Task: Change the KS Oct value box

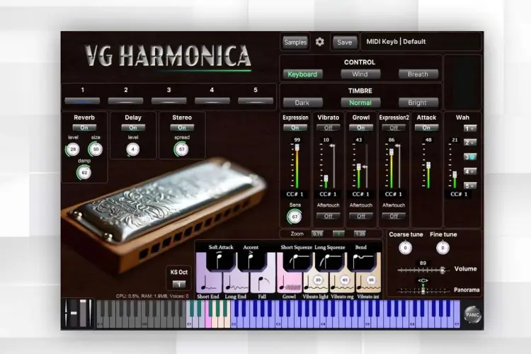Action: (179, 284)
